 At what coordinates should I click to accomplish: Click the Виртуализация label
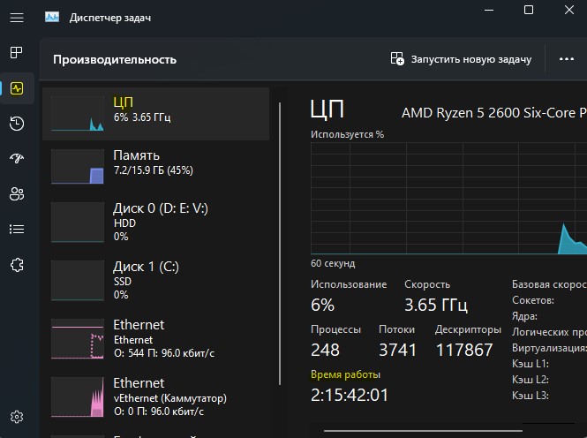tap(549, 348)
